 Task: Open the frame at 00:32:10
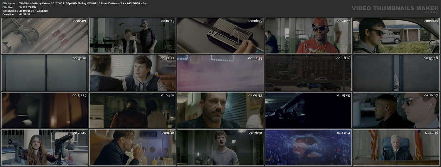45,73
